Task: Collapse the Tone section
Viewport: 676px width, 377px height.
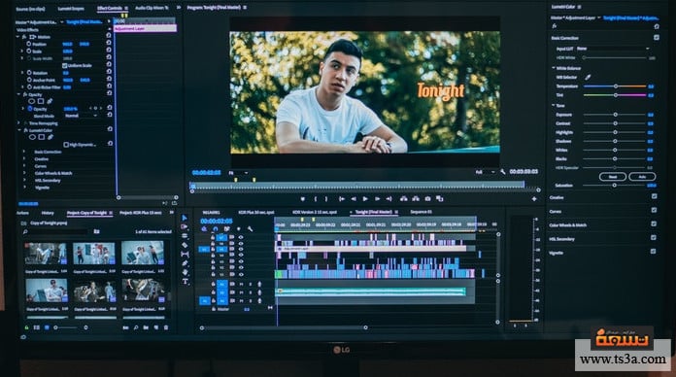Action: pos(554,105)
